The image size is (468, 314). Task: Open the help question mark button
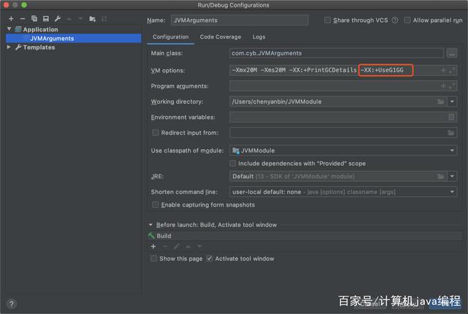[12, 304]
